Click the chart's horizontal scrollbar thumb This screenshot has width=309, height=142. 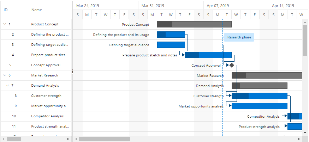tap(105, 139)
